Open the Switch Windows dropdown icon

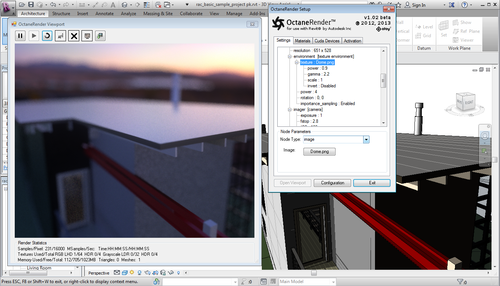pos(168,5)
